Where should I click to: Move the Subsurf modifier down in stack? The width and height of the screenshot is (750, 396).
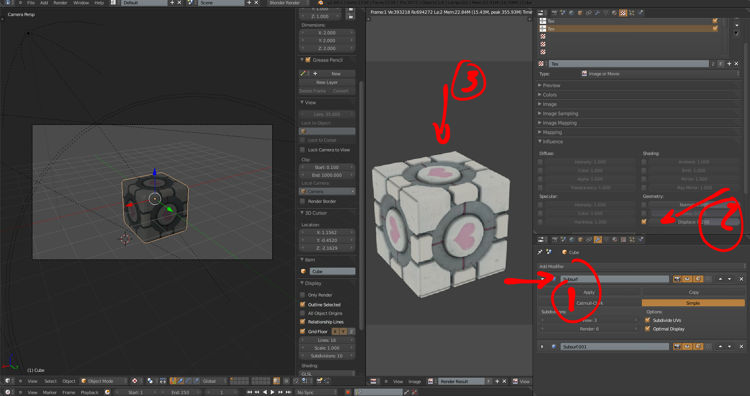[x=729, y=279]
